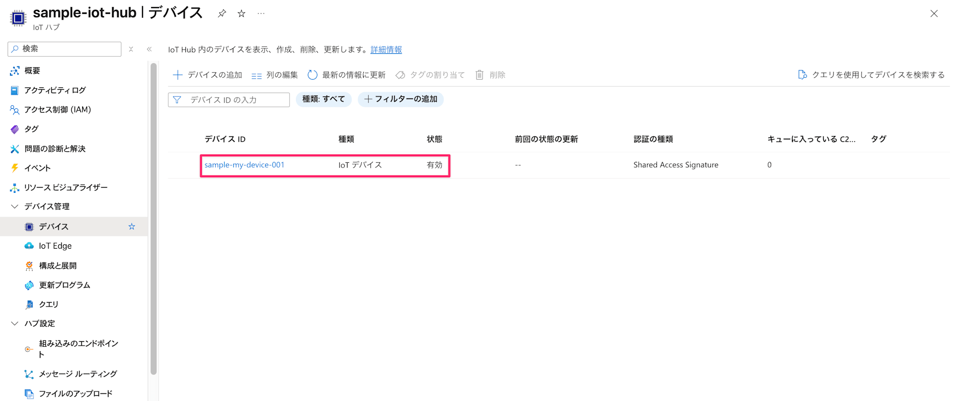Screen dimensions: 956x401
Task: Sort by the デバイス ID column header
Action: 225,139
